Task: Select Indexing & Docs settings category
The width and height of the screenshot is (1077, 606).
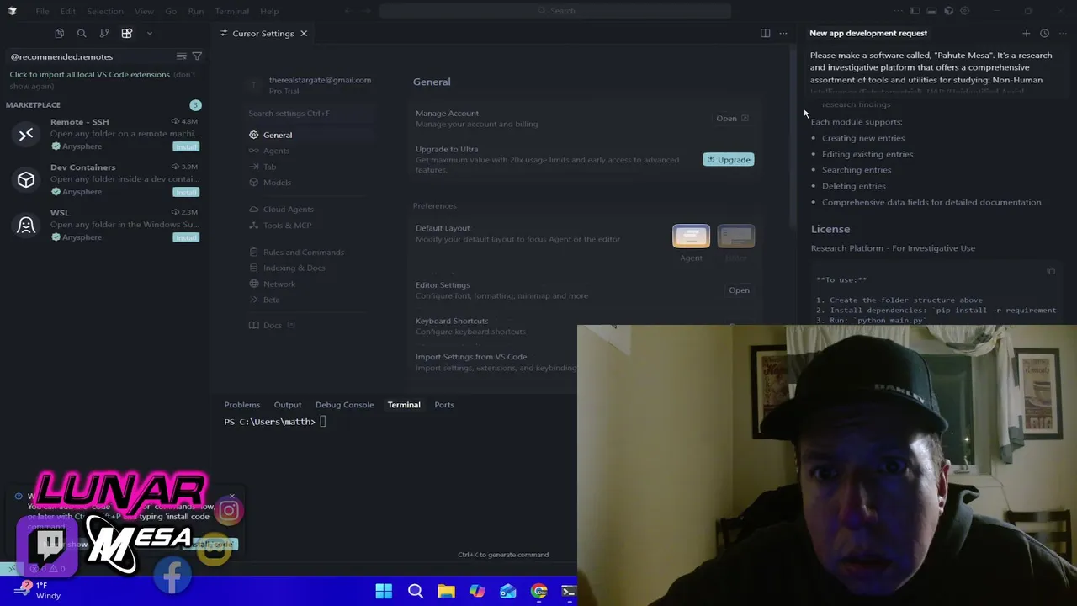Action: pos(310,268)
